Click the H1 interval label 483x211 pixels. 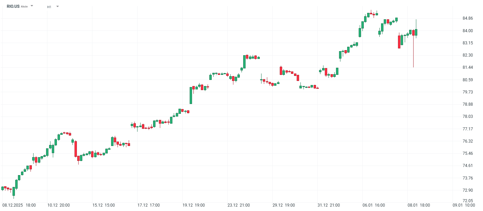coord(49,7)
